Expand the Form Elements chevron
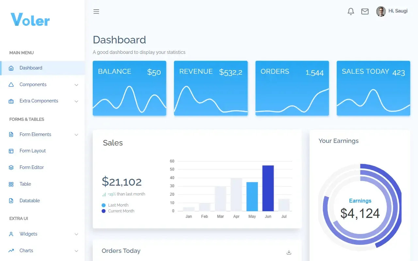The height and width of the screenshot is (261, 418). point(76,135)
